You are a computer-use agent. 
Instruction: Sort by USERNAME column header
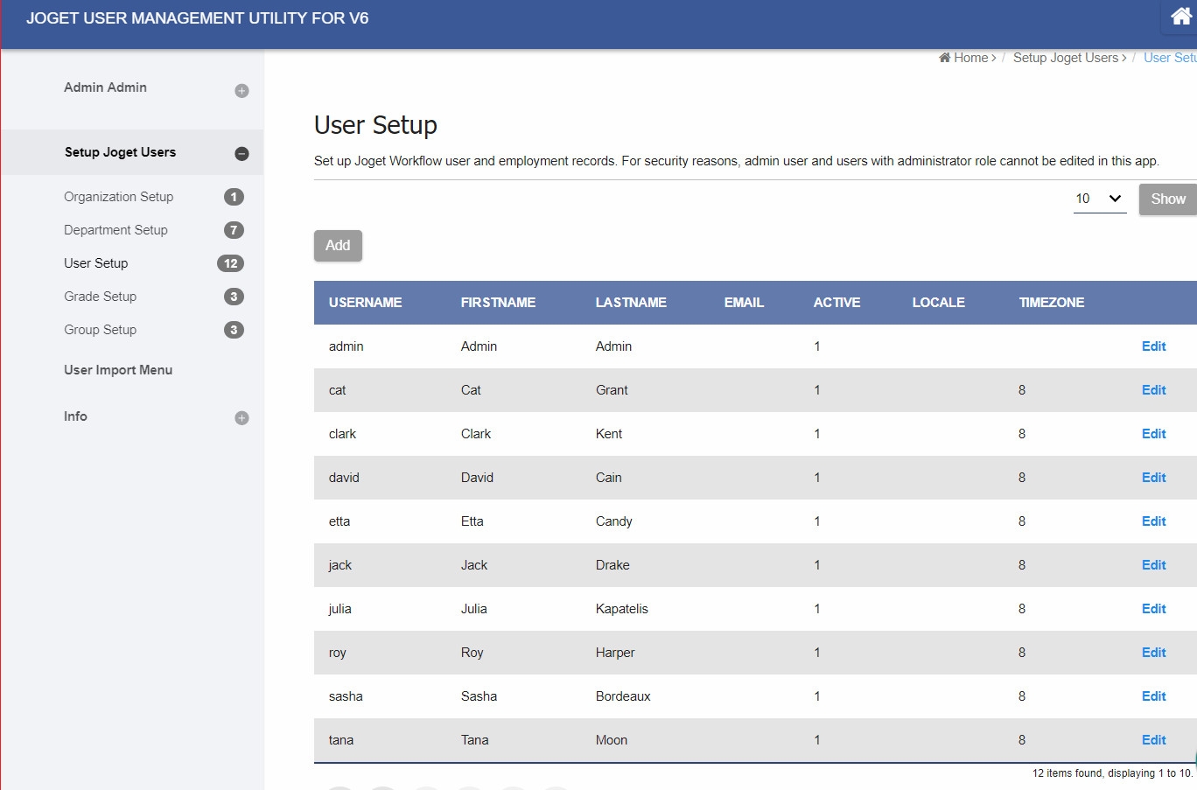(x=366, y=303)
